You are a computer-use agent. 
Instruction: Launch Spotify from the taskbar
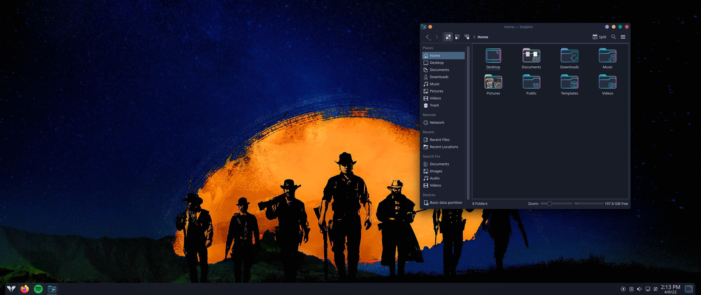[x=38, y=289]
